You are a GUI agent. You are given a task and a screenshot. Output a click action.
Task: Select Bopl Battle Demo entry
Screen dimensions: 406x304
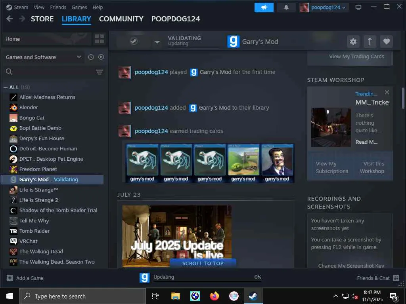tap(52, 128)
